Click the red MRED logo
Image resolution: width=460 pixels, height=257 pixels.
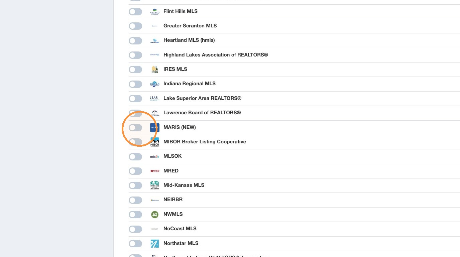pyautogui.click(x=155, y=171)
